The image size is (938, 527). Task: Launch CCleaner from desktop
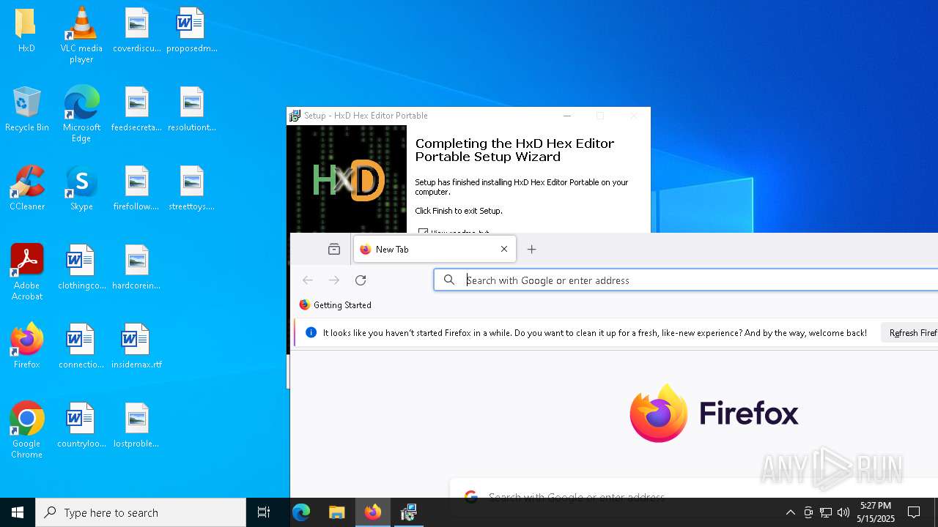point(26,188)
